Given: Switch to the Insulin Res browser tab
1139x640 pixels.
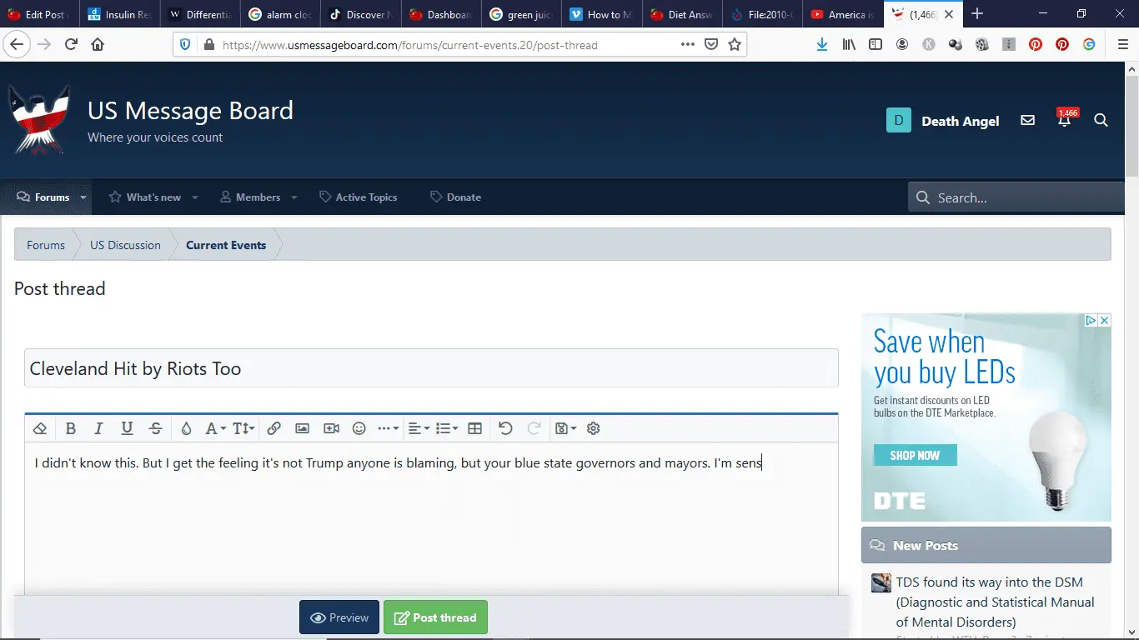Looking at the screenshot, I should tap(120, 14).
